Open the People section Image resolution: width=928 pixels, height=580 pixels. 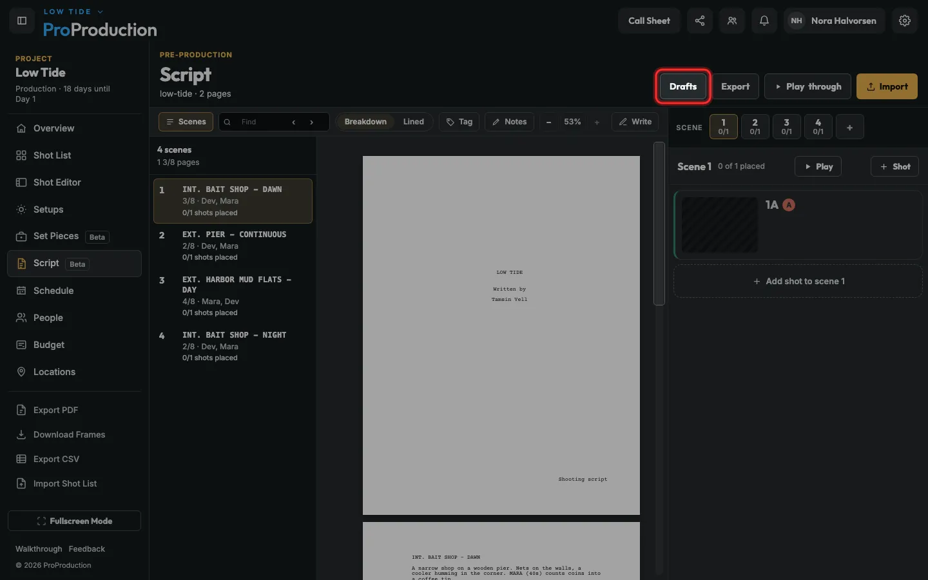tap(74, 318)
